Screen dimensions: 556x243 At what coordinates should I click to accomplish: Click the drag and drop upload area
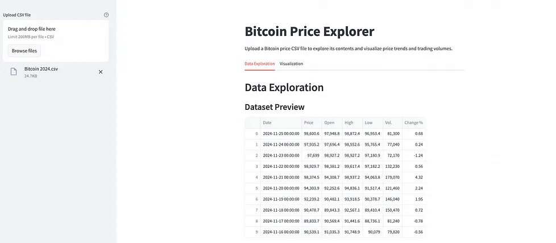pos(56,41)
